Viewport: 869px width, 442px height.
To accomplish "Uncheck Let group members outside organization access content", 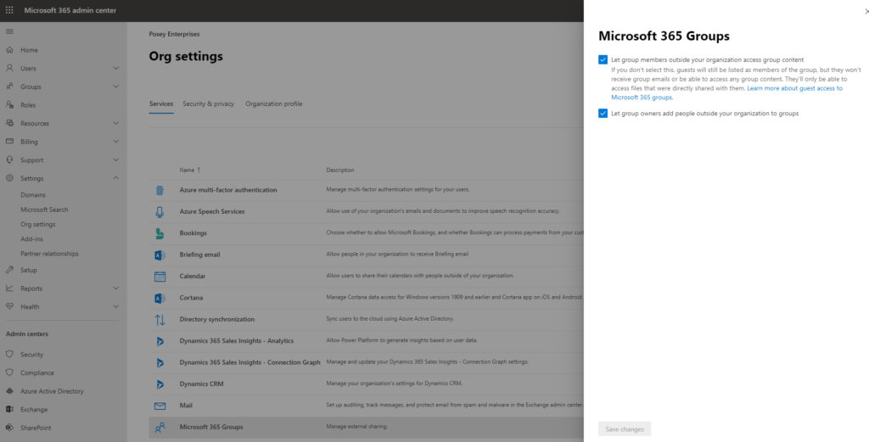I will [x=603, y=60].
